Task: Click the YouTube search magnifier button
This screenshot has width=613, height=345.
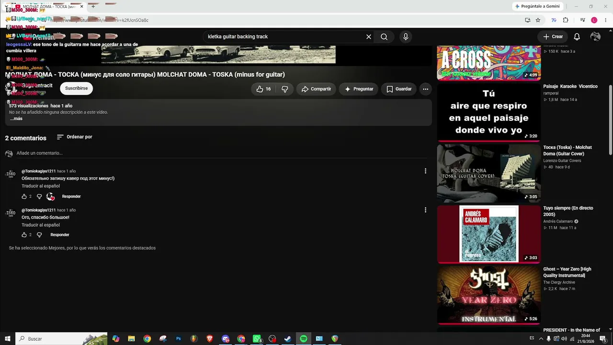Action: point(384,37)
